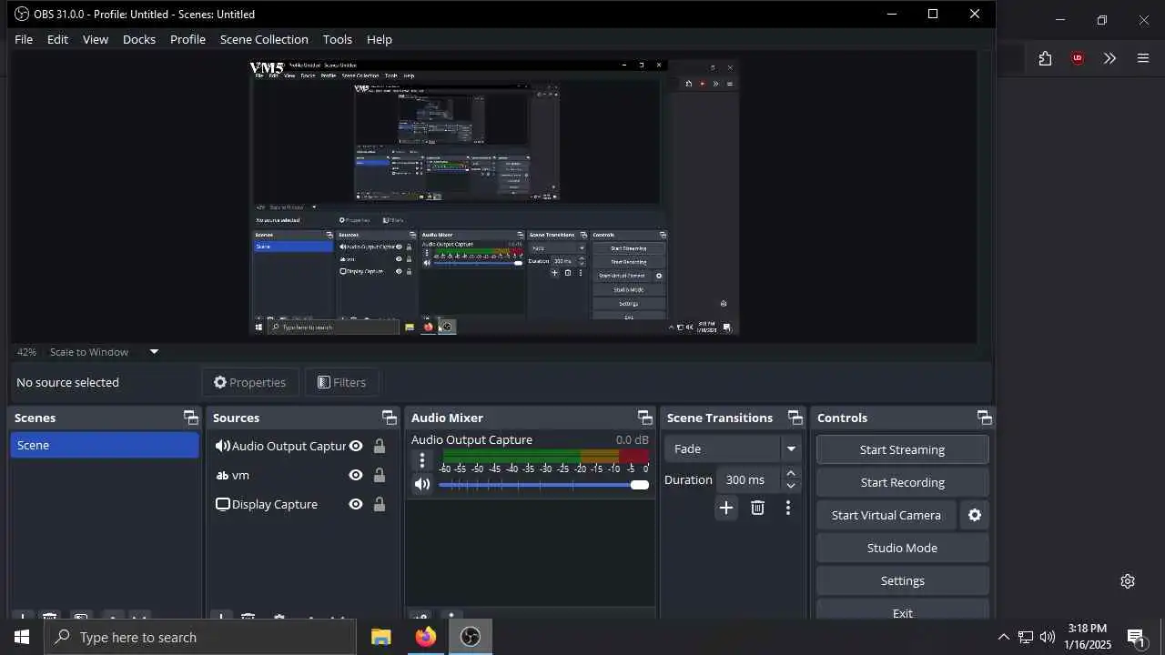Click the Display Capture monitor icon
Image resolution: width=1165 pixels, height=655 pixels.
pyautogui.click(x=222, y=504)
